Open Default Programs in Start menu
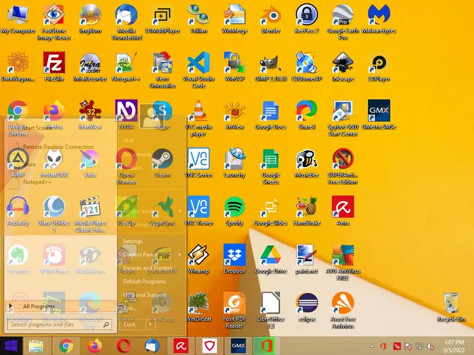This screenshot has width=474, height=355. tap(144, 282)
